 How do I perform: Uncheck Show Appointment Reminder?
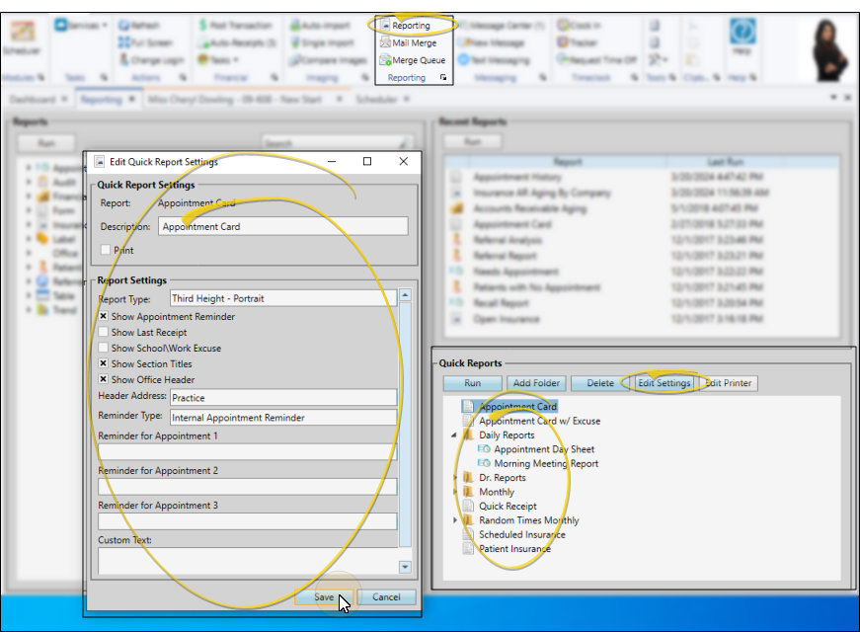pos(104,317)
